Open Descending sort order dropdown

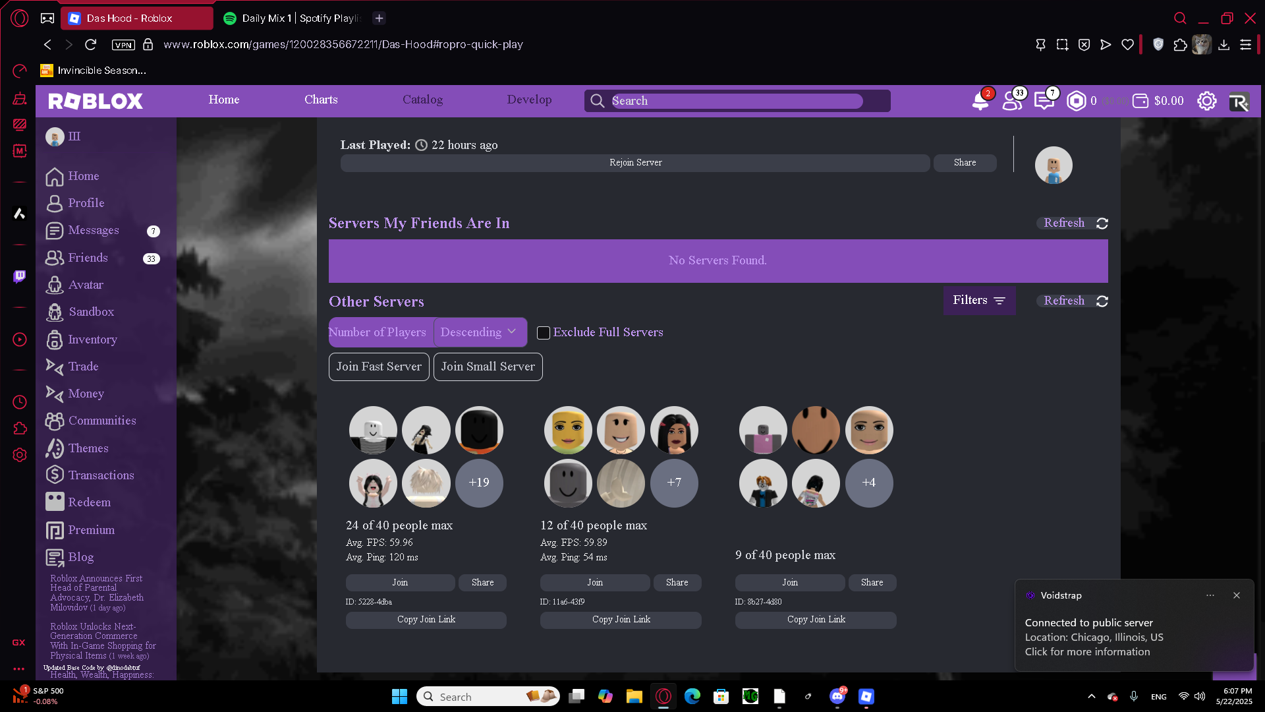pyautogui.click(x=479, y=332)
